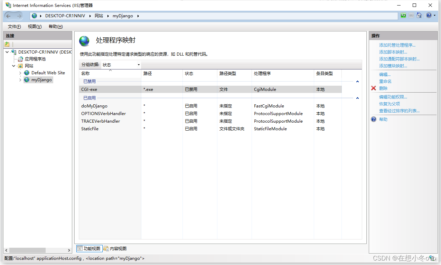Screen dimensions: 441x265
Task: Click the create connection icon in Connections pane
Action: click(7, 44)
